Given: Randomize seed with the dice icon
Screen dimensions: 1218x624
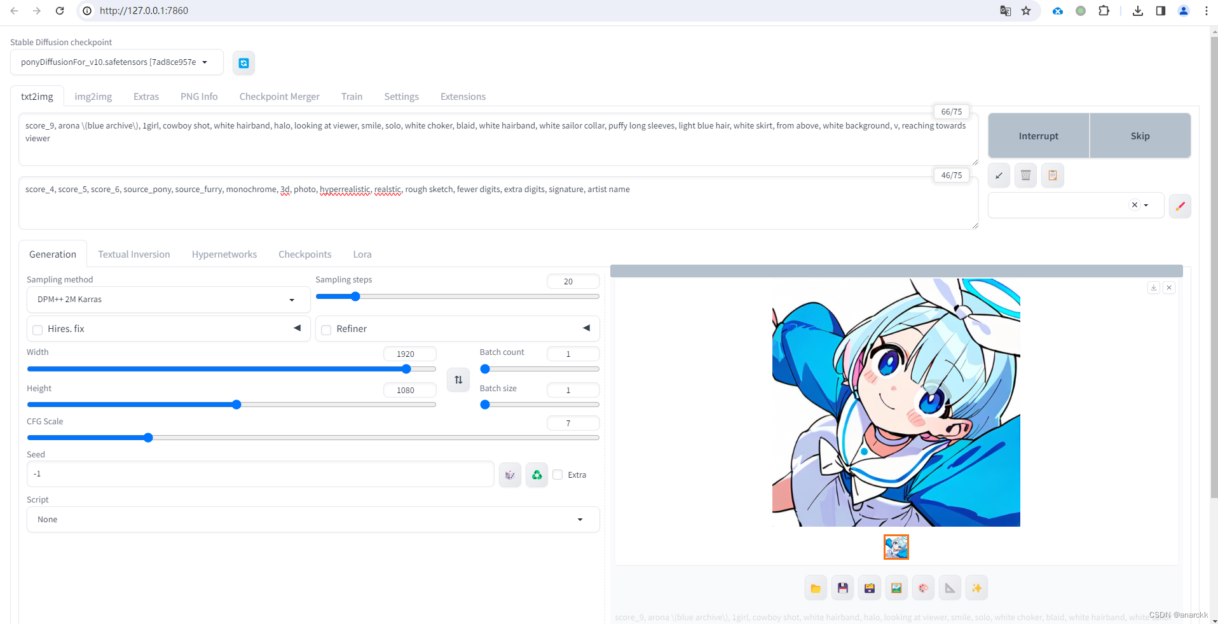Looking at the screenshot, I should point(510,475).
